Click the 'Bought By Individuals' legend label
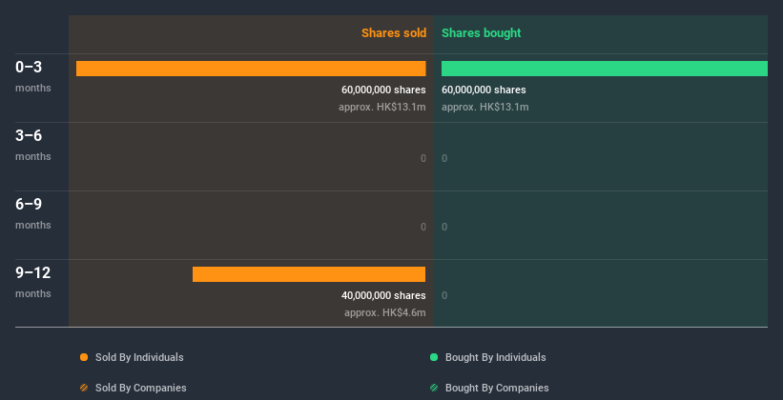Screen dimensions: 783x400 click(x=495, y=357)
